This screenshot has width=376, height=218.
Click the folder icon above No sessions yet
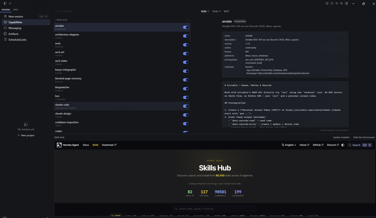(x=26, y=124)
